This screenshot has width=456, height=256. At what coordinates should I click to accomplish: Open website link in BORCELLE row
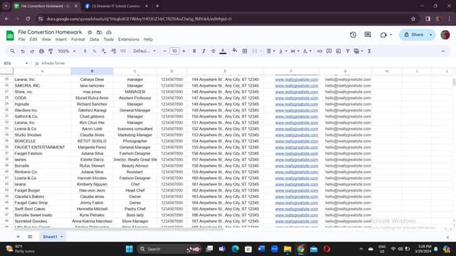(x=296, y=141)
